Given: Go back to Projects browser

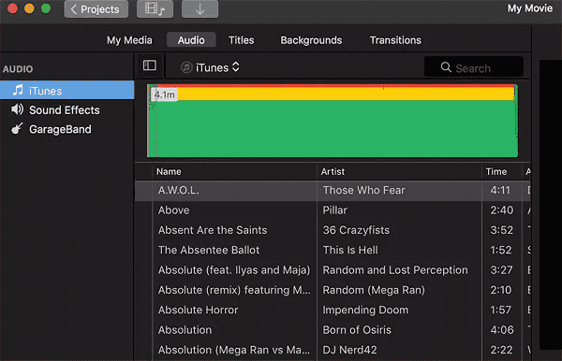Looking at the screenshot, I should click(96, 9).
